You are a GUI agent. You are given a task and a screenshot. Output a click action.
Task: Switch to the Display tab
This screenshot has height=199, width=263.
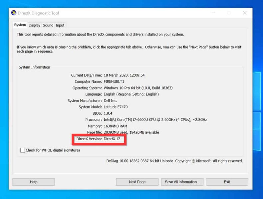34,25
